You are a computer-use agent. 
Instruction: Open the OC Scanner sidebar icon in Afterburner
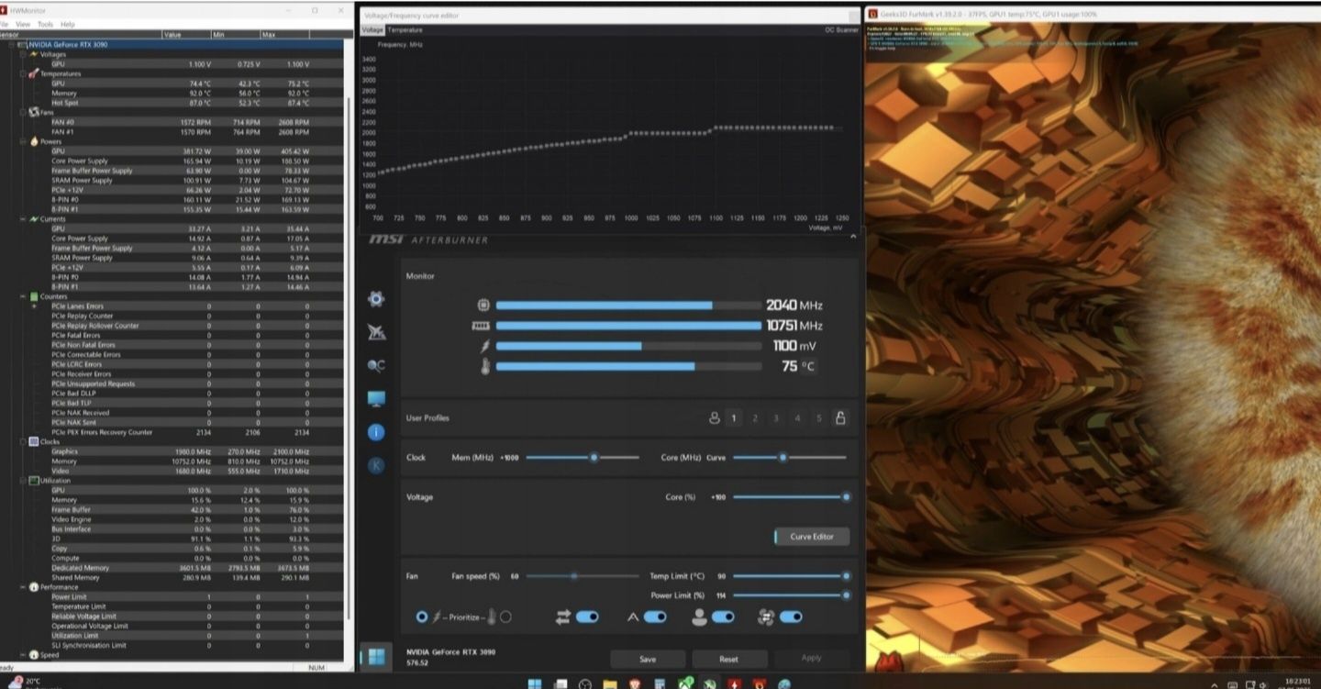click(x=375, y=365)
